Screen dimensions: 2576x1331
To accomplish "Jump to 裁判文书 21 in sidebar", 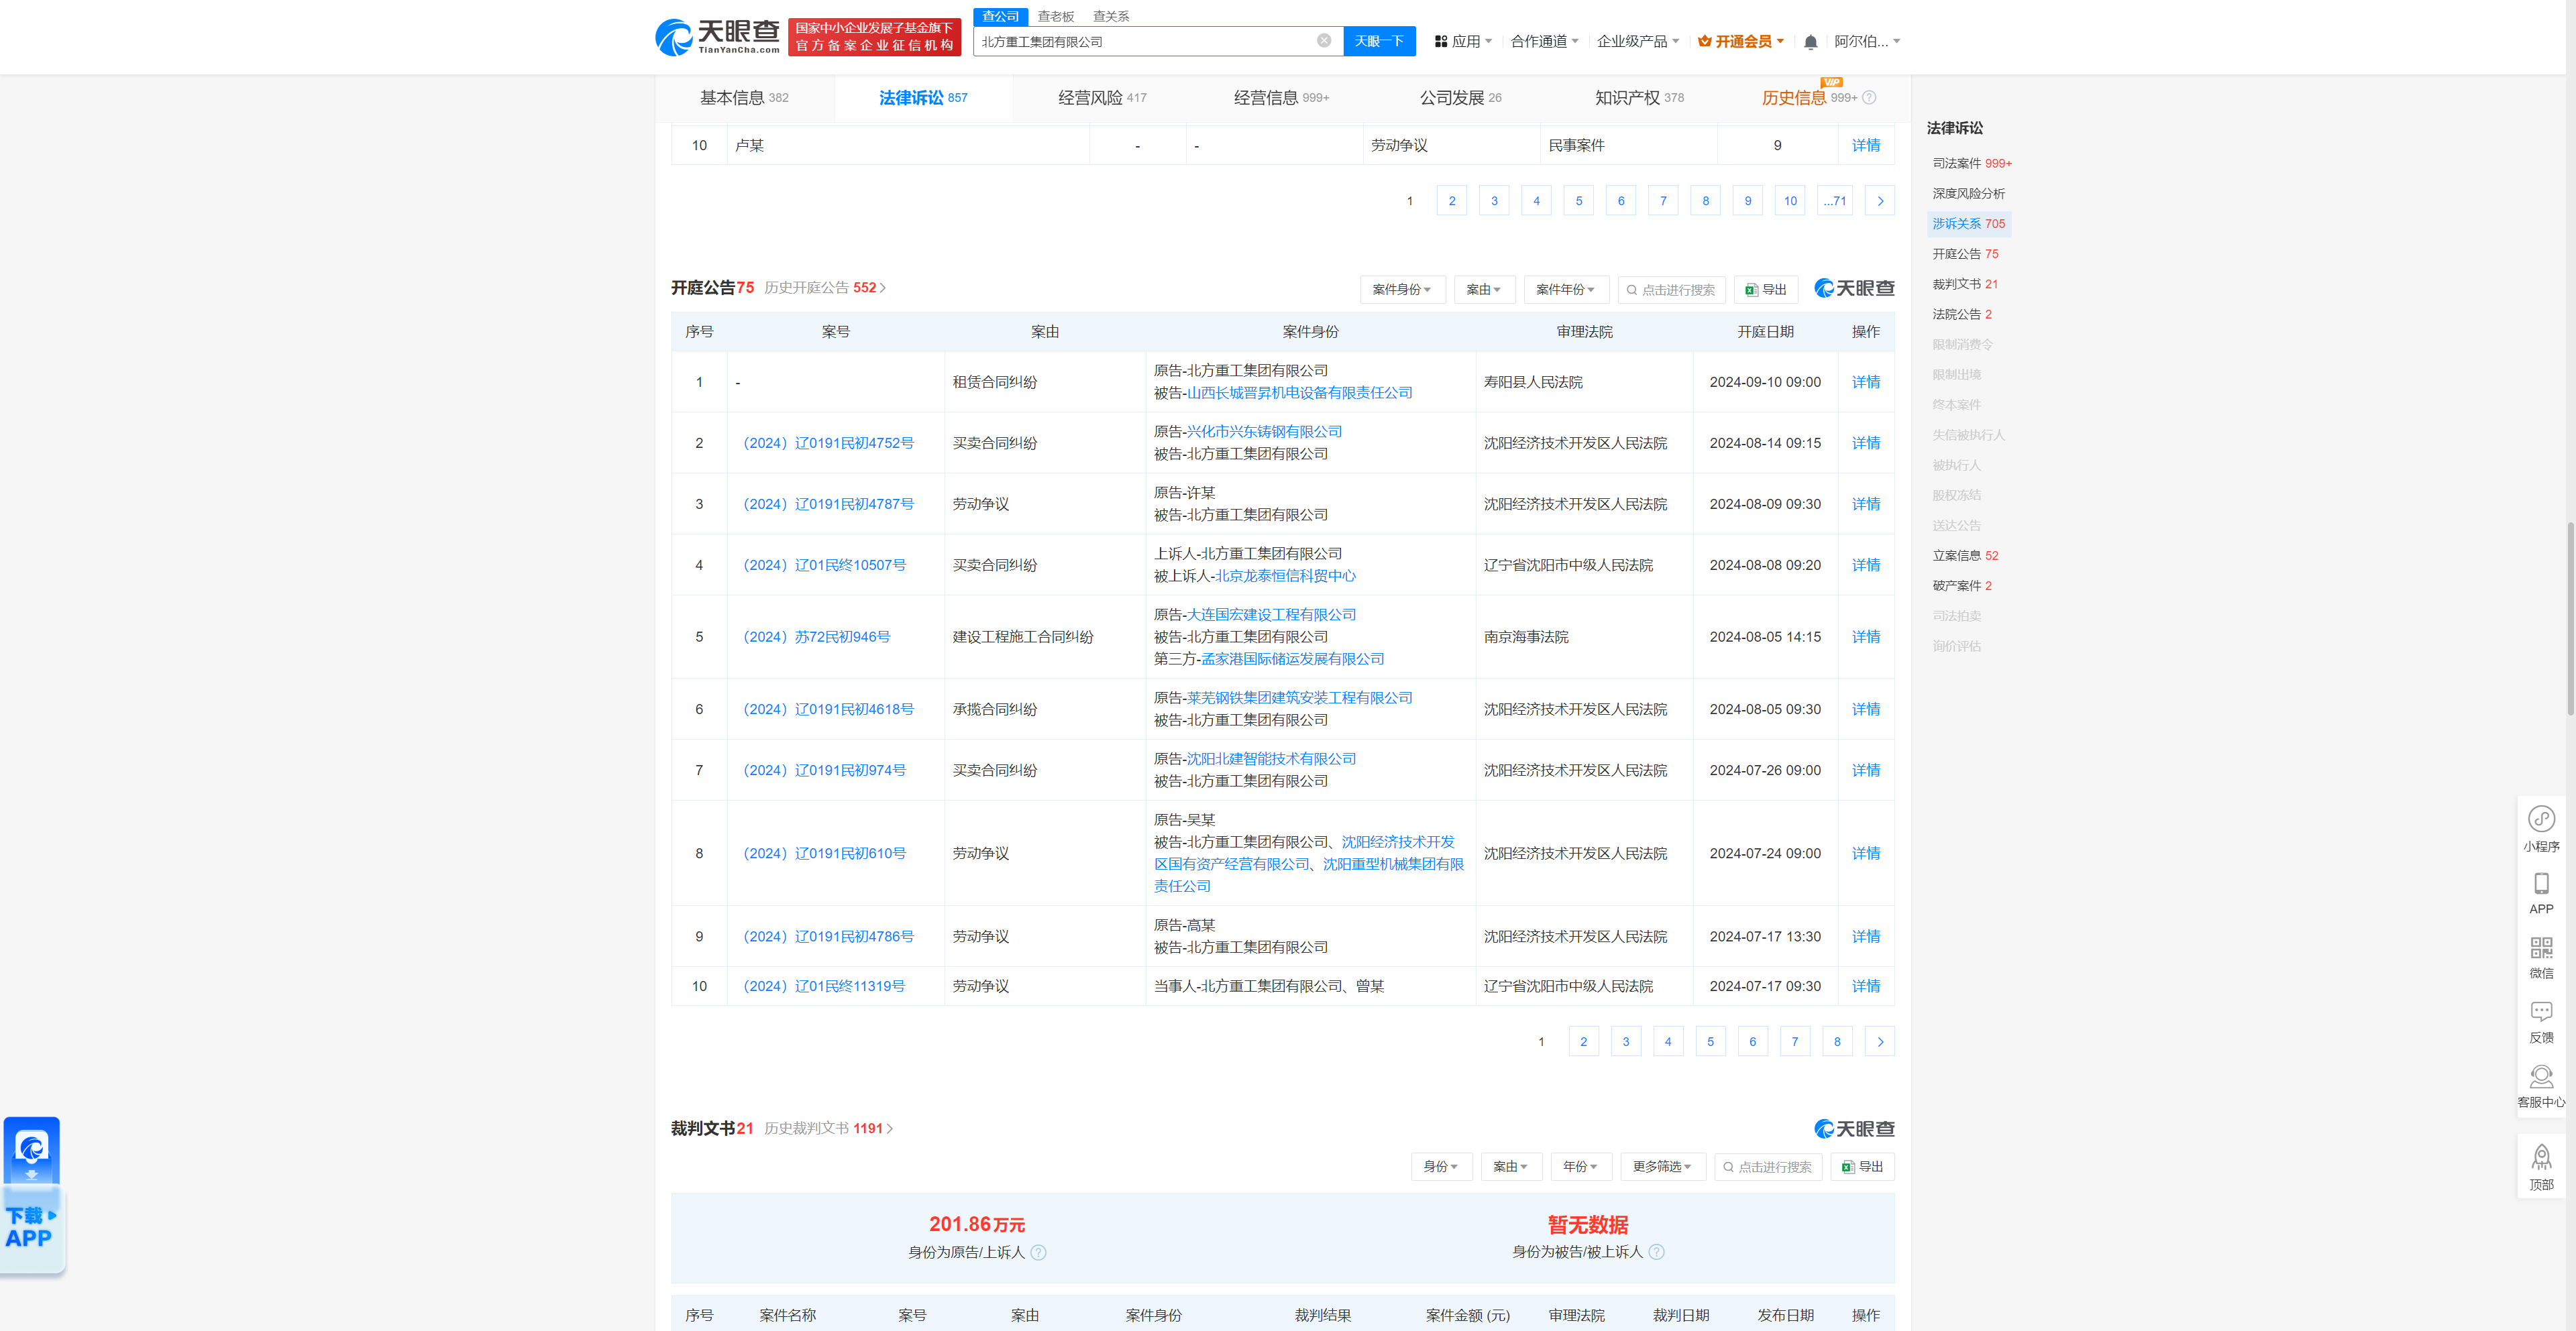I will pos(1965,284).
